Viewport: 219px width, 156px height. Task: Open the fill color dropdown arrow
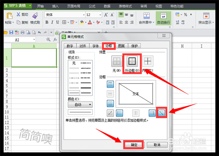[86, 22]
